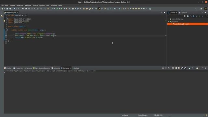
Task: Maximize the editor area
Action: coord(164,13)
